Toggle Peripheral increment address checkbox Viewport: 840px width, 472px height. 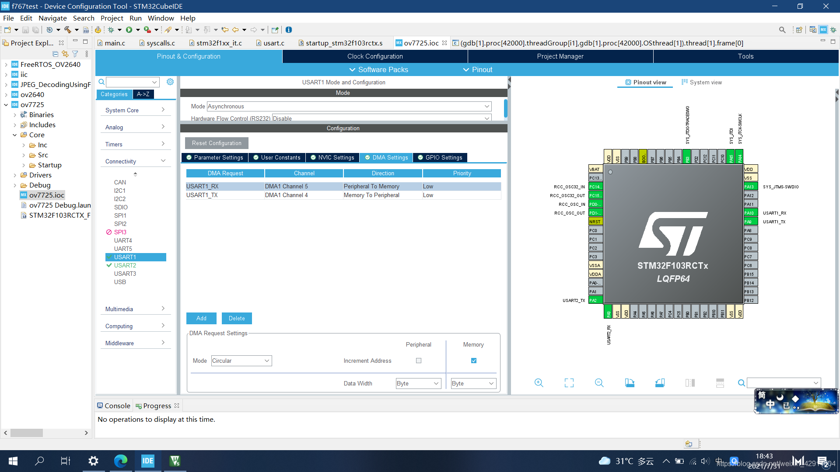coord(419,361)
